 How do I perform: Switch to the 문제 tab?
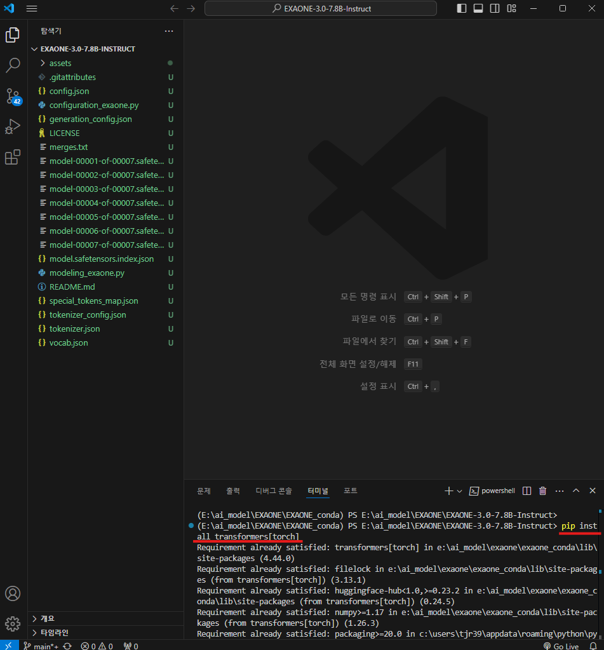coord(204,491)
